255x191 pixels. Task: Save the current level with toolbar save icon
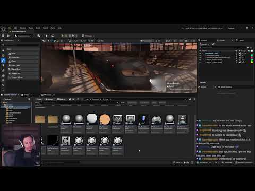(3, 36)
